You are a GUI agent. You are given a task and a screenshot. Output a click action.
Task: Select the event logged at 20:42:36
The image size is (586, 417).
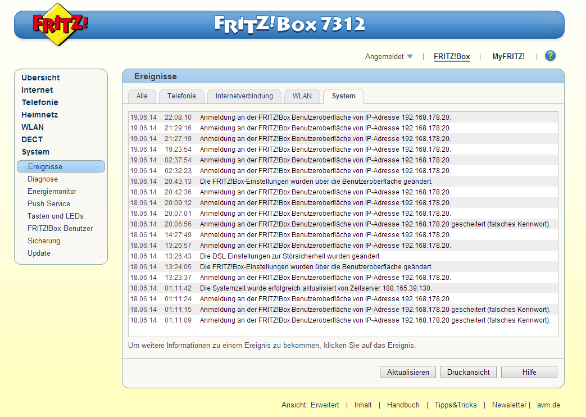343,192
